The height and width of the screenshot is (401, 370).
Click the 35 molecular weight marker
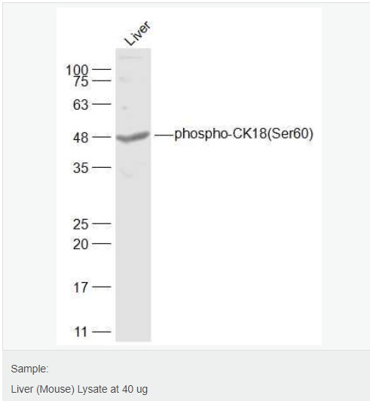(x=81, y=168)
